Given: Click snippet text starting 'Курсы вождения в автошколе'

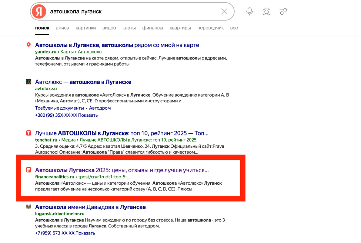Looking at the screenshot, I should (x=132, y=98).
